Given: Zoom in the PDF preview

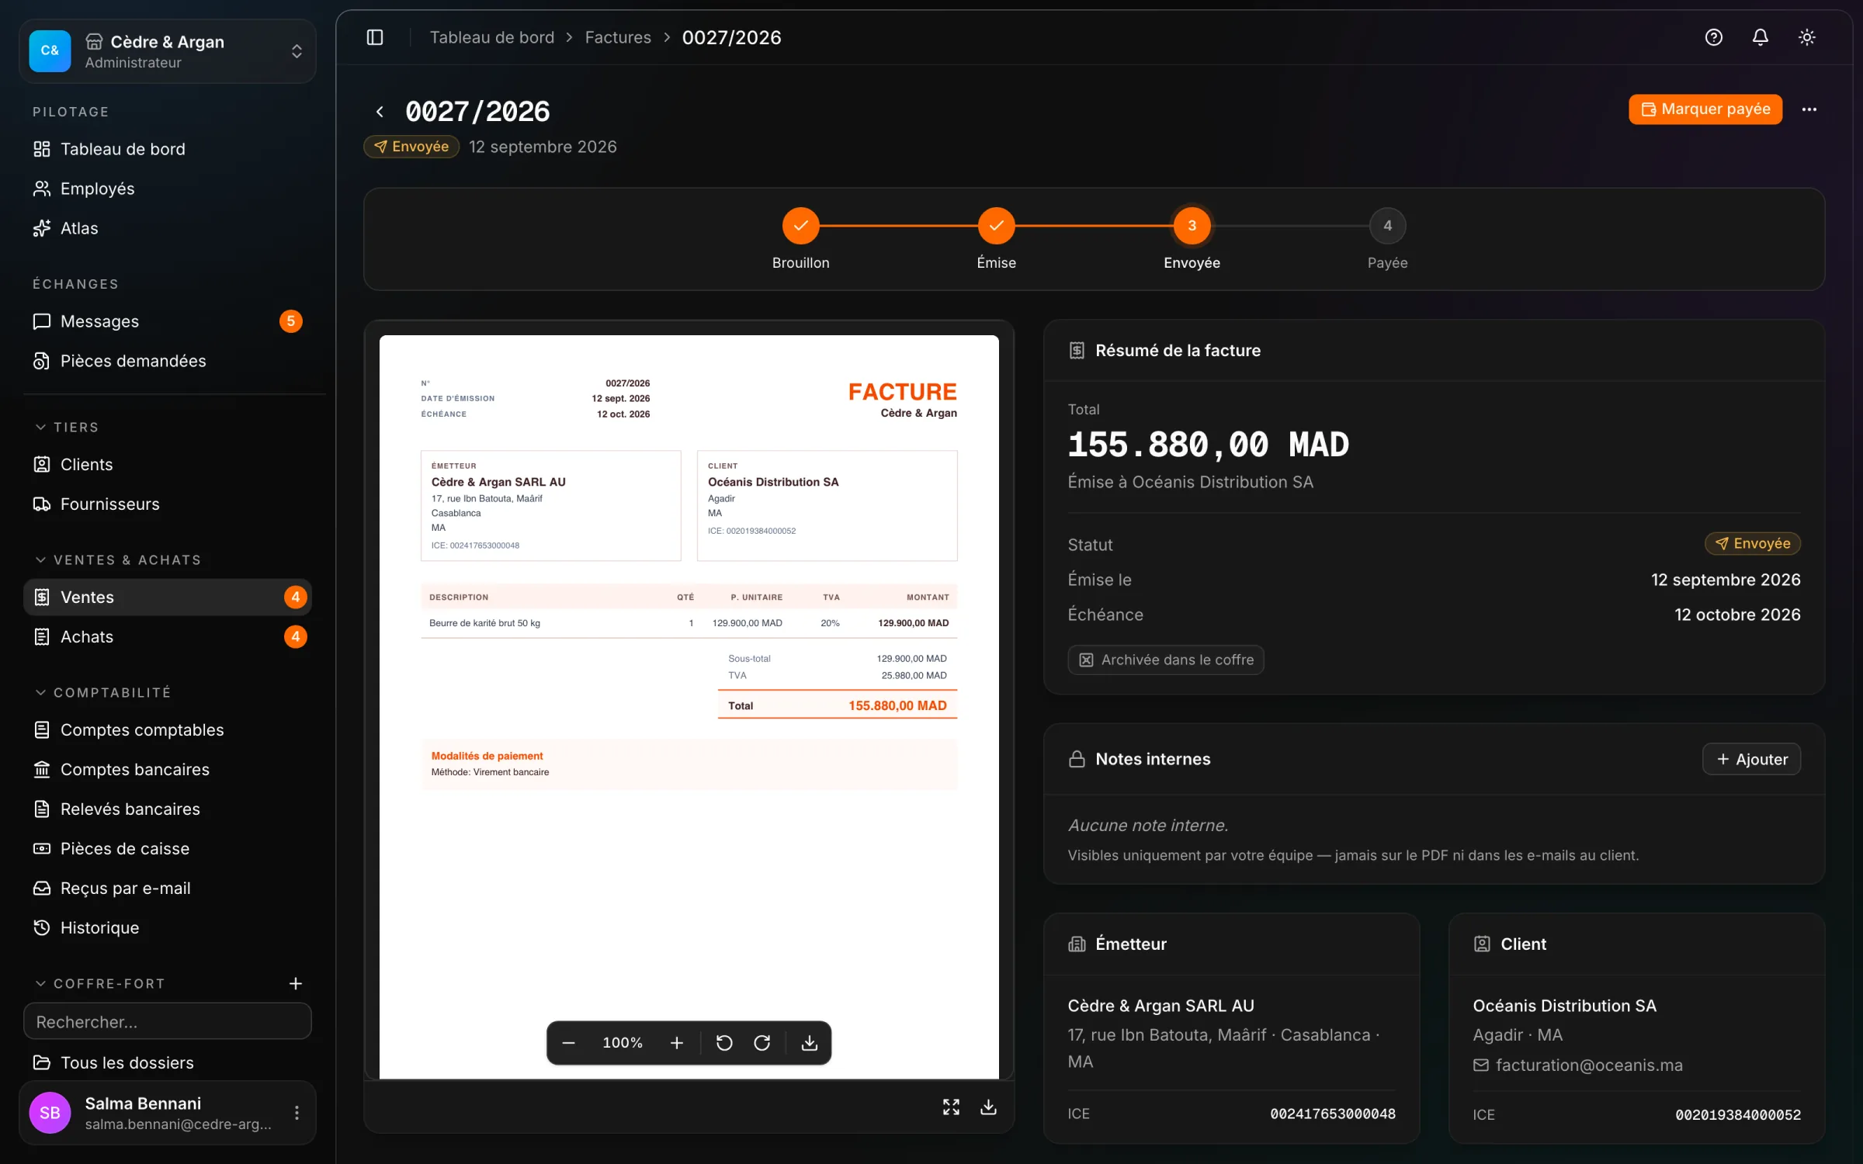Looking at the screenshot, I should point(677,1042).
